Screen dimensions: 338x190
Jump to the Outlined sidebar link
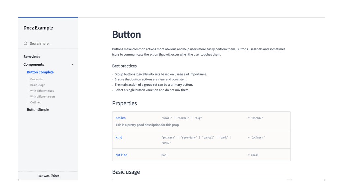tap(36, 102)
